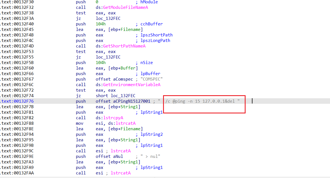Select address .text:00132F76 on highlighted line

[x=17, y=101]
